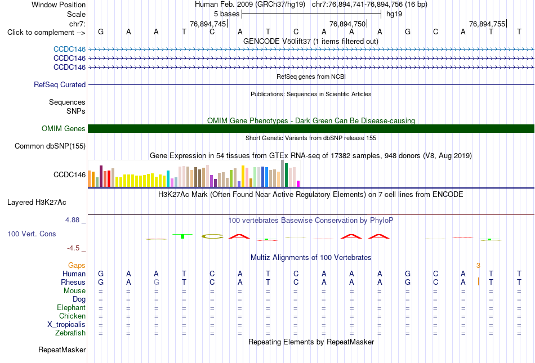The width and height of the screenshot is (535, 363).
Task: Click the Multiz Alignments of 100 Vertebrates title
Action: tap(311, 258)
